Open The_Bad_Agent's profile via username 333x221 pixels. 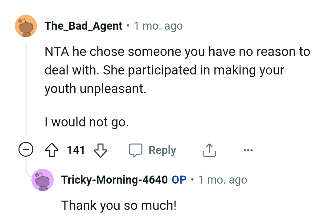(x=83, y=26)
